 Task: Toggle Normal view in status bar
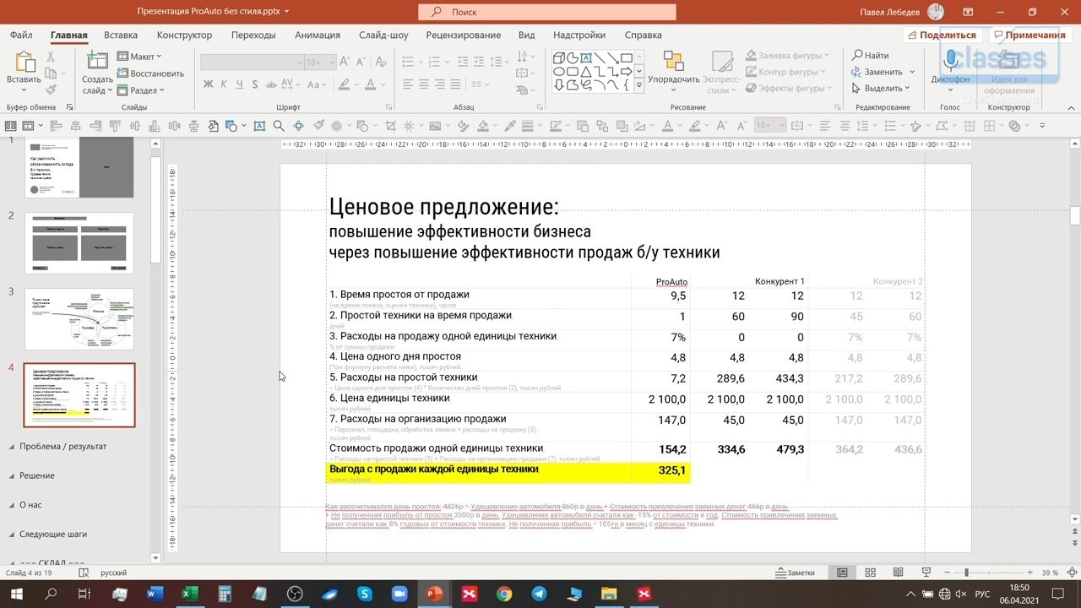[842, 573]
